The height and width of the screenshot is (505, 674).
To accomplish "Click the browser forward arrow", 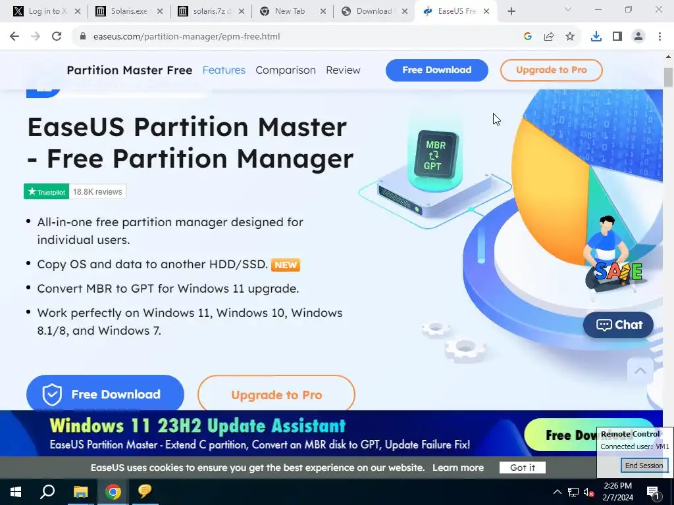I will pyautogui.click(x=36, y=37).
